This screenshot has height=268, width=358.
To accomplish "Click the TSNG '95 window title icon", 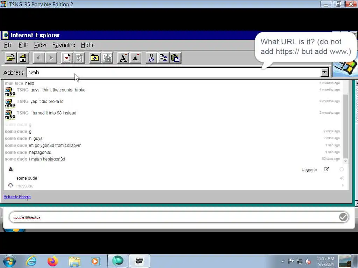I will click(3, 4).
